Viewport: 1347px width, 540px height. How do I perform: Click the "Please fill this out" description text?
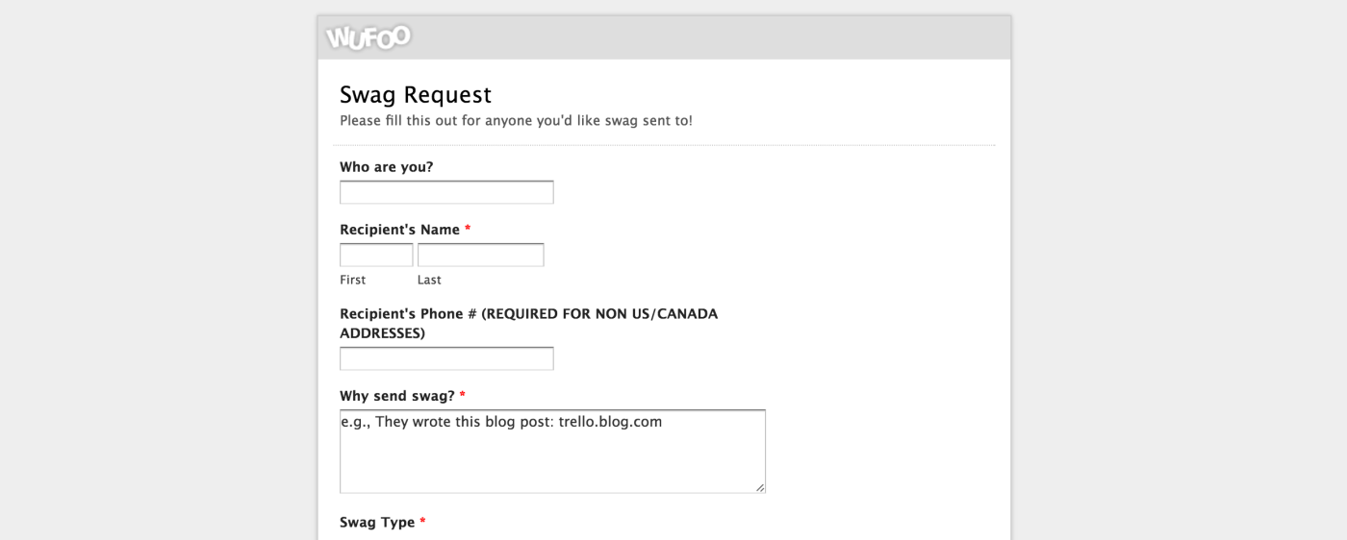(x=516, y=121)
